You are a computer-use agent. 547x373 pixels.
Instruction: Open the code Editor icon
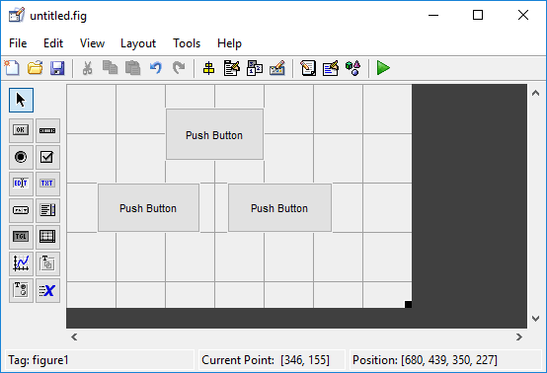click(x=308, y=68)
